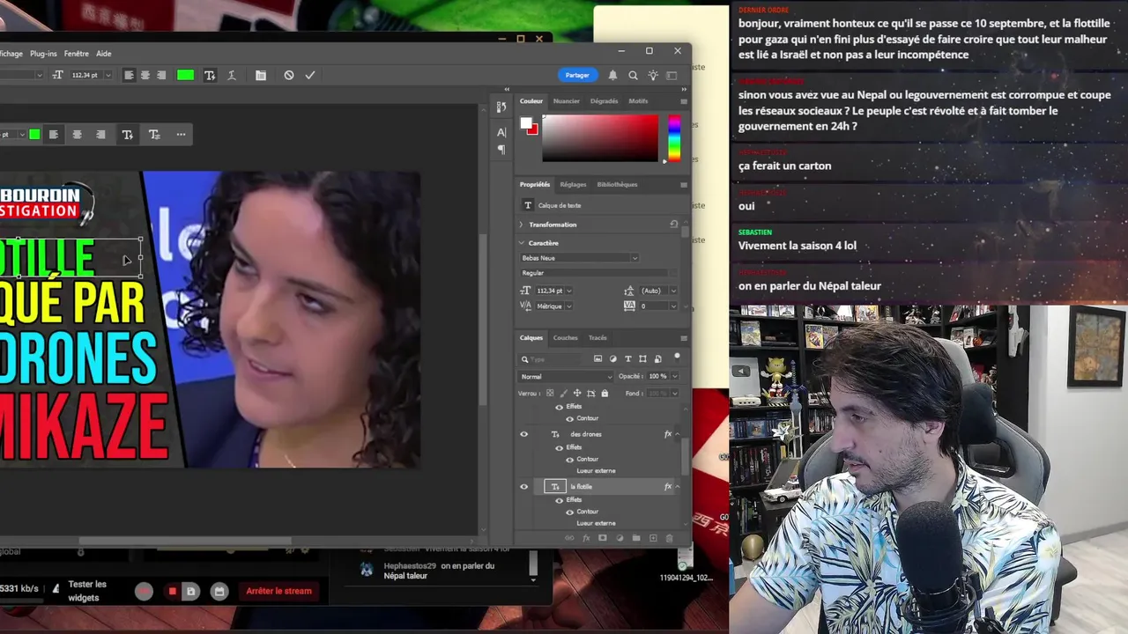Hide the 'des drones' layer
The width and height of the screenshot is (1128, 634).
click(x=523, y=434)
